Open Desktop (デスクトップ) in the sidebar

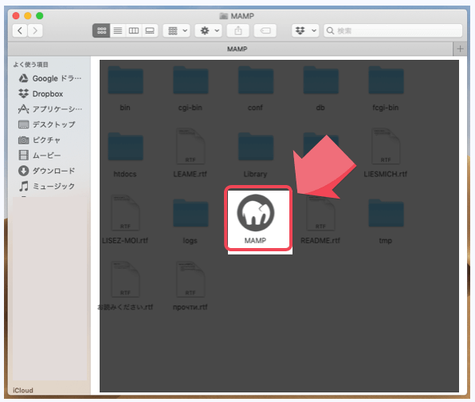click(47, 124)
